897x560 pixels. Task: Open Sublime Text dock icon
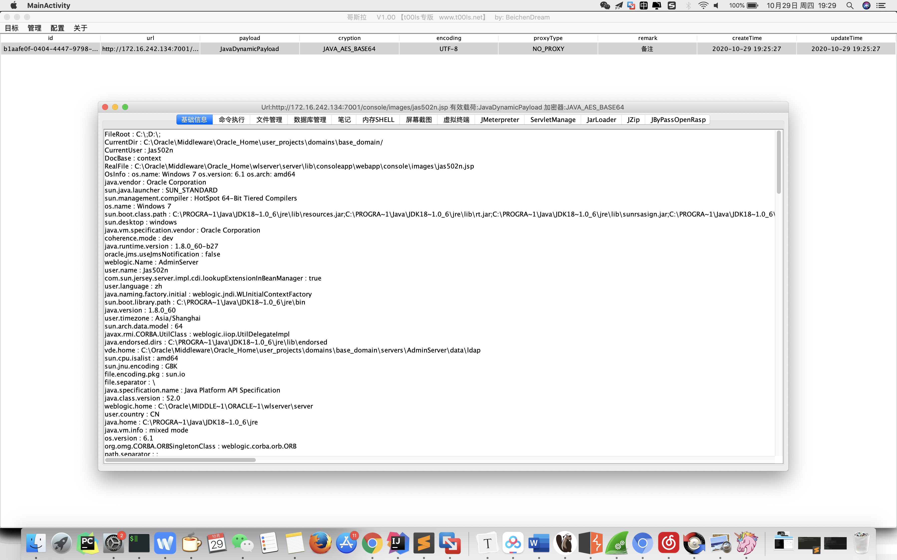(424, 543)
